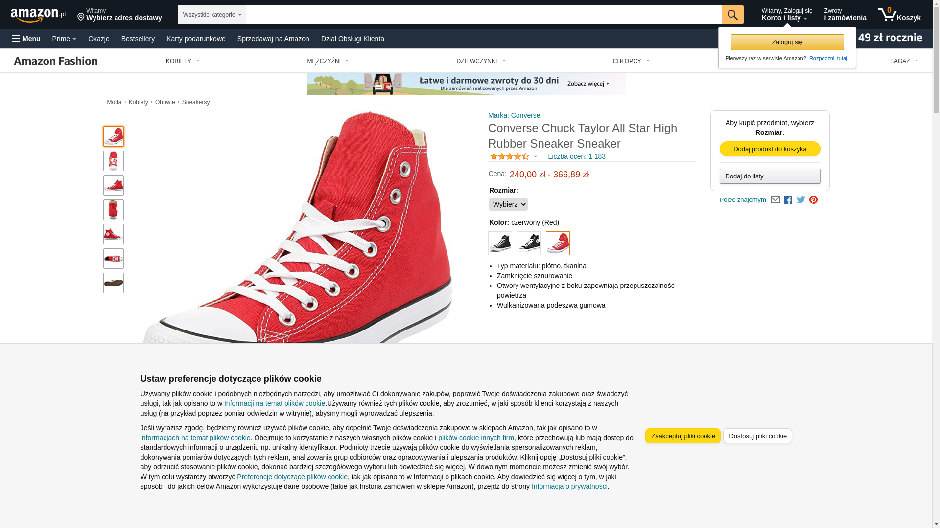This screenshot has width=940, height=528.
Task: Open the DZIEWCZYNKI fashion menu
Action: click(x=481, y=61)
